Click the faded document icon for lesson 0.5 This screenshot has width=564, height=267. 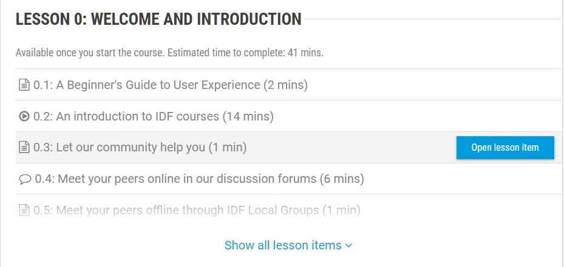[24, 210]
